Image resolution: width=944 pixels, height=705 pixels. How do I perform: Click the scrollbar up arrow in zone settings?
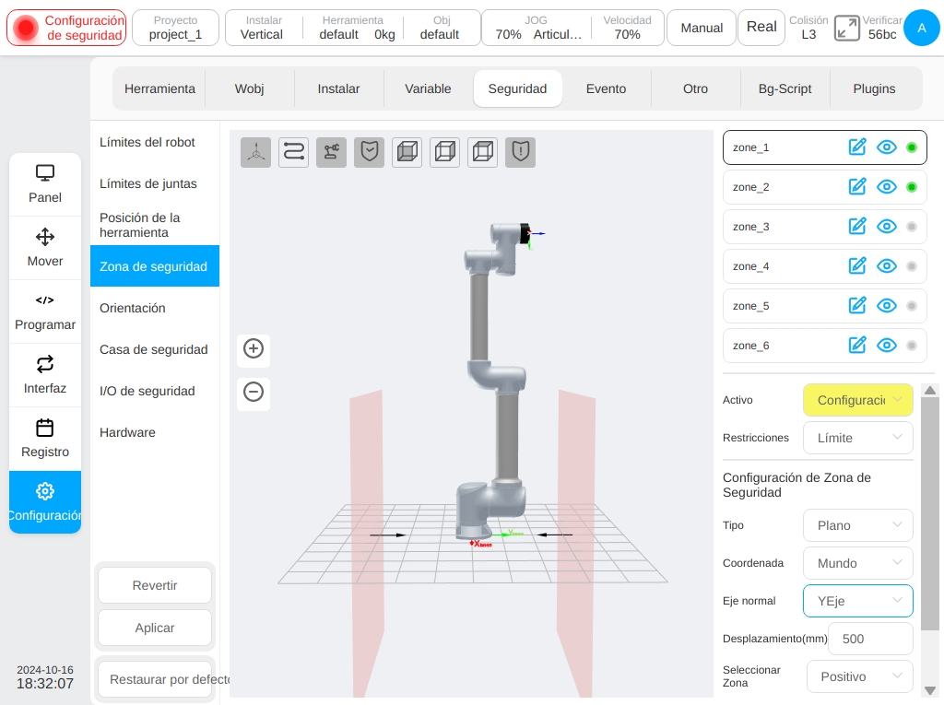[x=930, y=391]
